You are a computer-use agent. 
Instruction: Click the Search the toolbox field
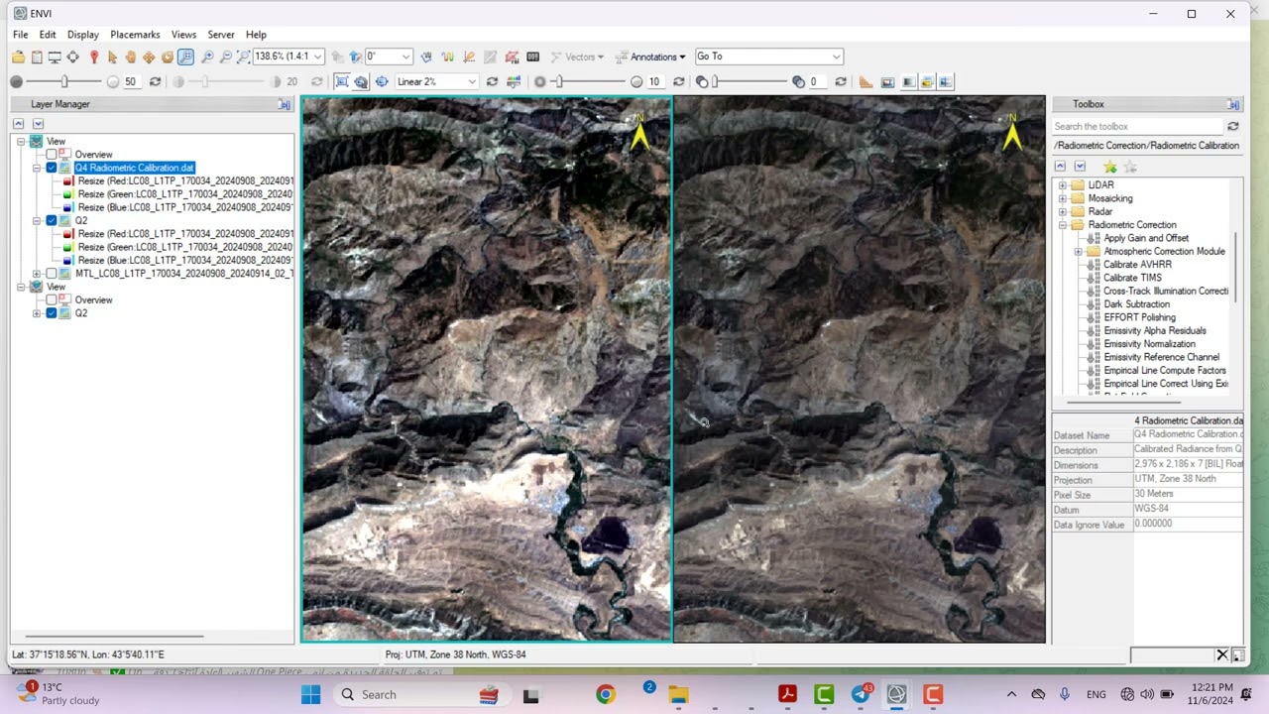[1138, 127]
